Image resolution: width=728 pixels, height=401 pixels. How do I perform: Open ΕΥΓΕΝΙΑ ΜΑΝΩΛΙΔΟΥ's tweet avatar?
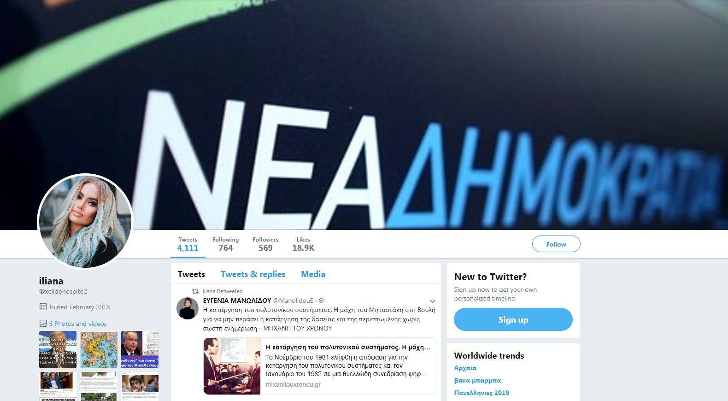point(188,308)
